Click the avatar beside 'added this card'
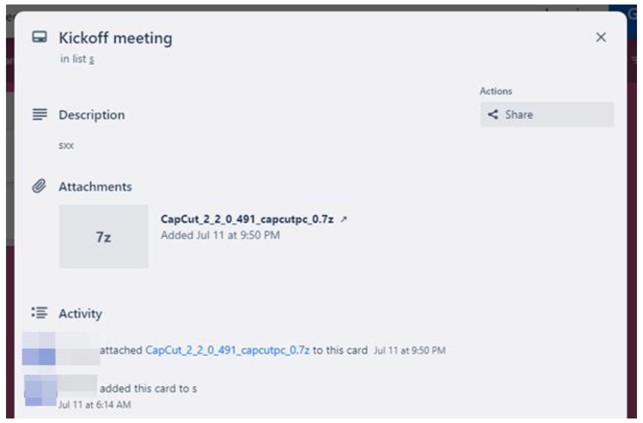 pyautogui.click(x=41, y=389)
